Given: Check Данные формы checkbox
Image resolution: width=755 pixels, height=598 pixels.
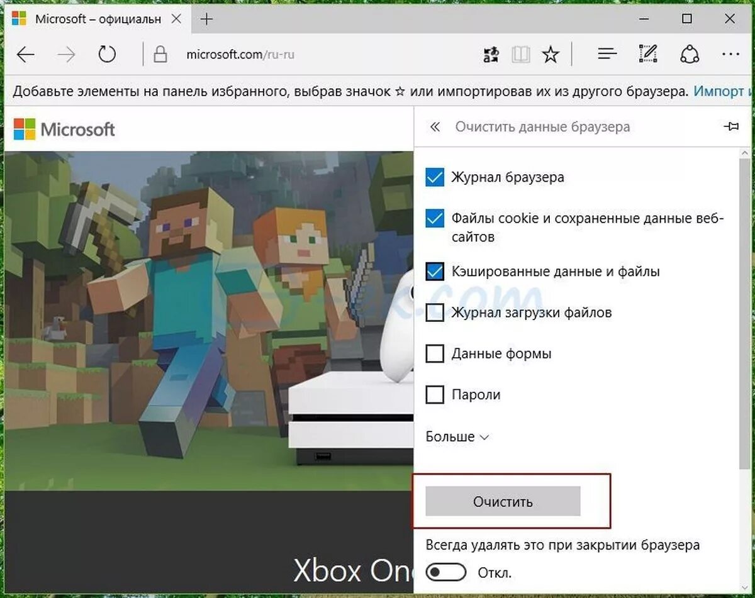Looking at the screenshot, I should pyautogui.click(x=435, y=353).
